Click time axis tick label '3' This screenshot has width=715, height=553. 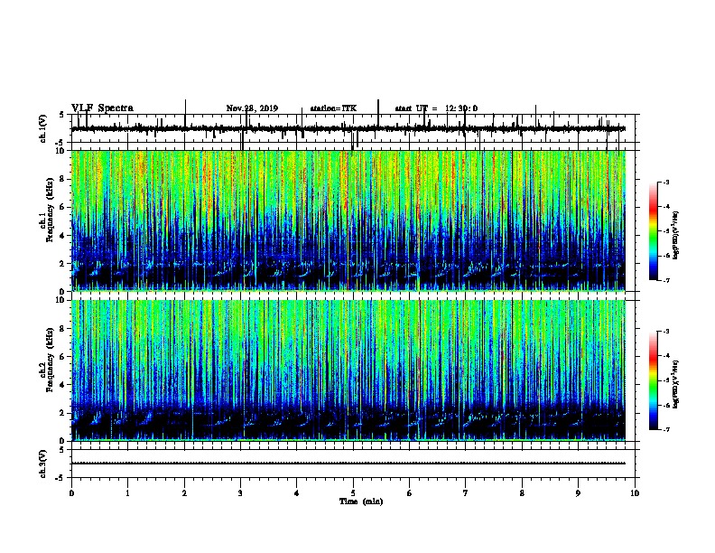coord(240,493)
